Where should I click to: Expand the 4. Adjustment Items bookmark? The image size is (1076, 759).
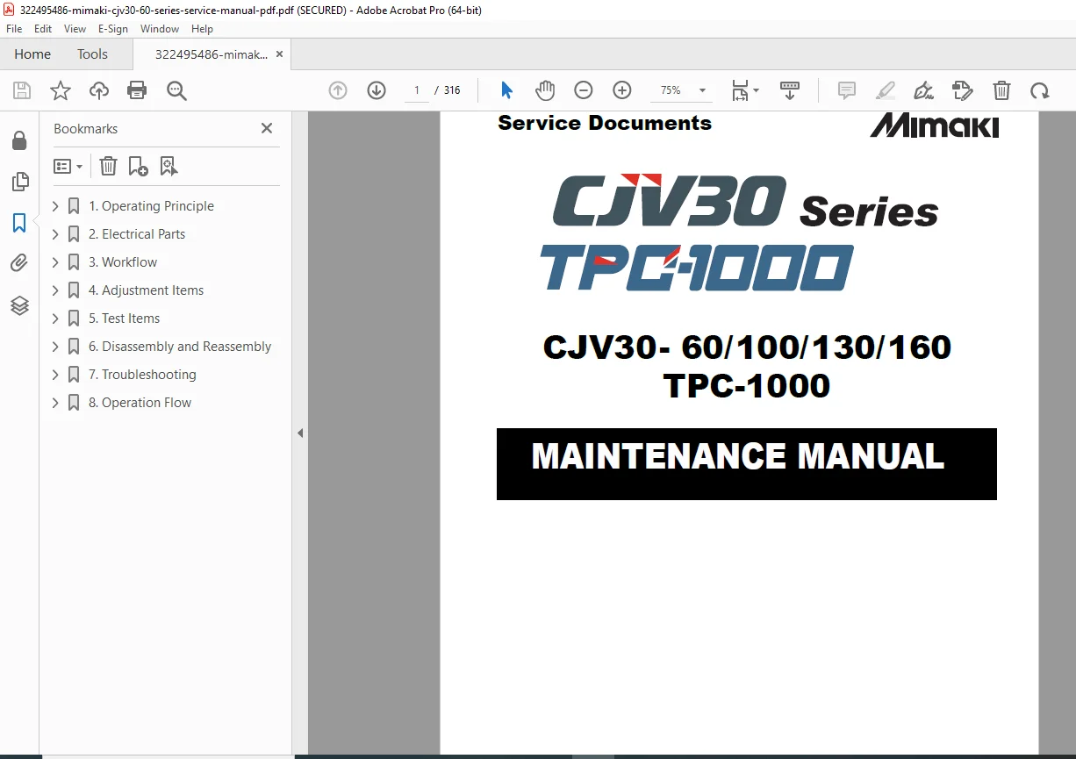click(55, 290)
